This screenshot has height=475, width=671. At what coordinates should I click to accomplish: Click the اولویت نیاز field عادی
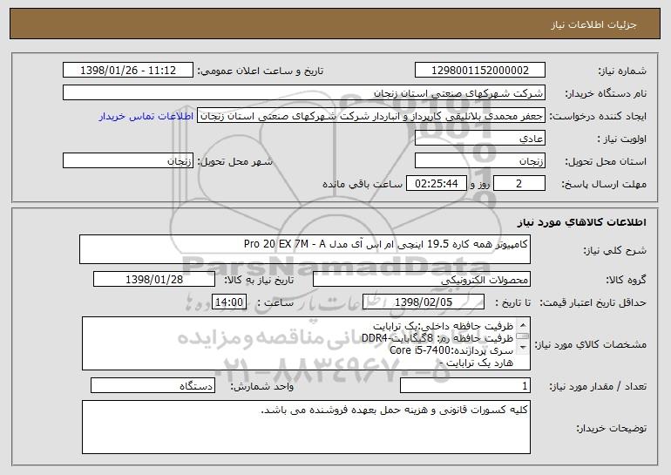point(479,139)
